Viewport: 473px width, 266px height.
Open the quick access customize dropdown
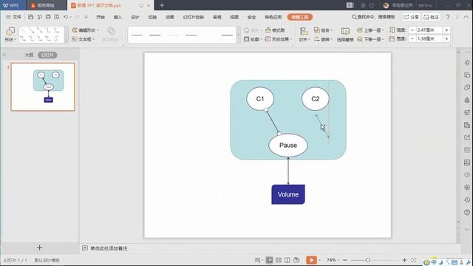pos(86,17)
